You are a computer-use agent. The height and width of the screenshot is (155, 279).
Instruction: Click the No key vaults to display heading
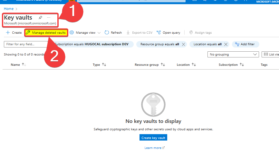point(153,121)
